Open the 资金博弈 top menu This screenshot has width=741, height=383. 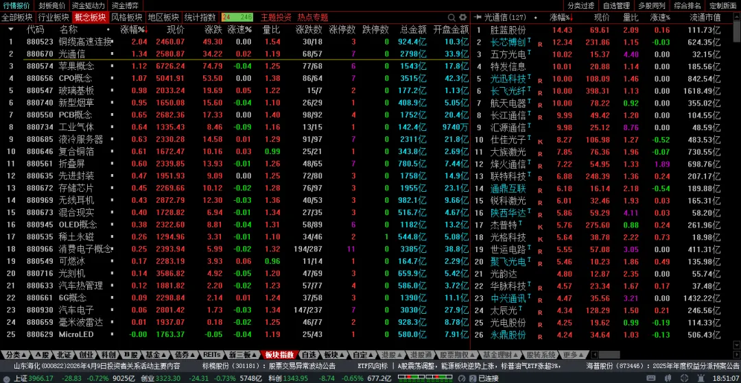tap(126, 5)
